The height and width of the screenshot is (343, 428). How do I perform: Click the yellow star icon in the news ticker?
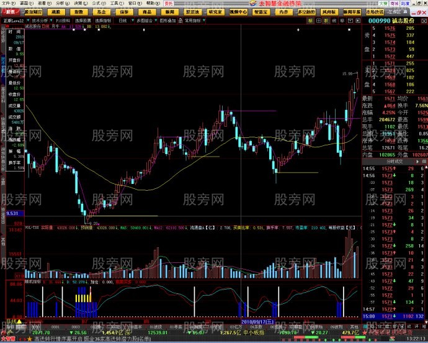[30, 339]
